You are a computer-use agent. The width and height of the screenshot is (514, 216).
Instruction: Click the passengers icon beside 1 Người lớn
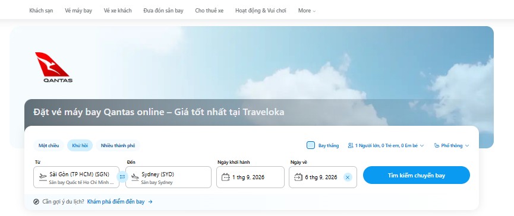tap(351, 145)
